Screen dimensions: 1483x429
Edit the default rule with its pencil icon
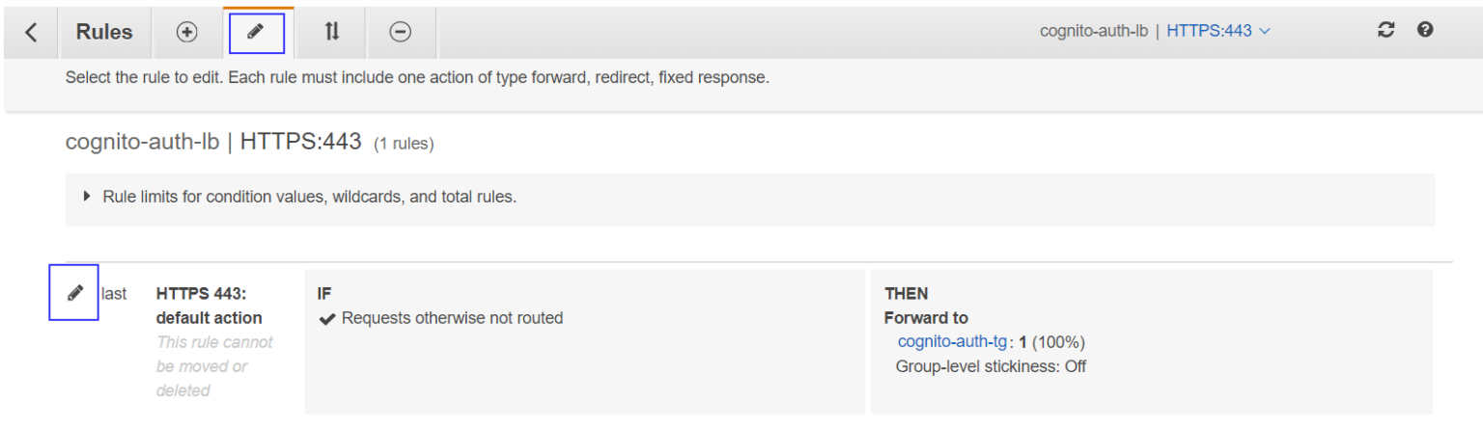click(x=74, y=293)
